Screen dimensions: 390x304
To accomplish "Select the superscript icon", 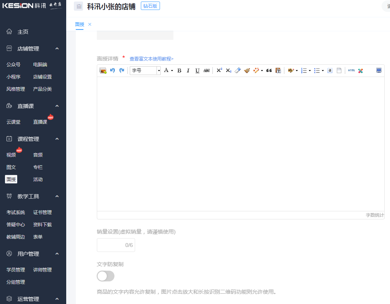I will (219, 70).
